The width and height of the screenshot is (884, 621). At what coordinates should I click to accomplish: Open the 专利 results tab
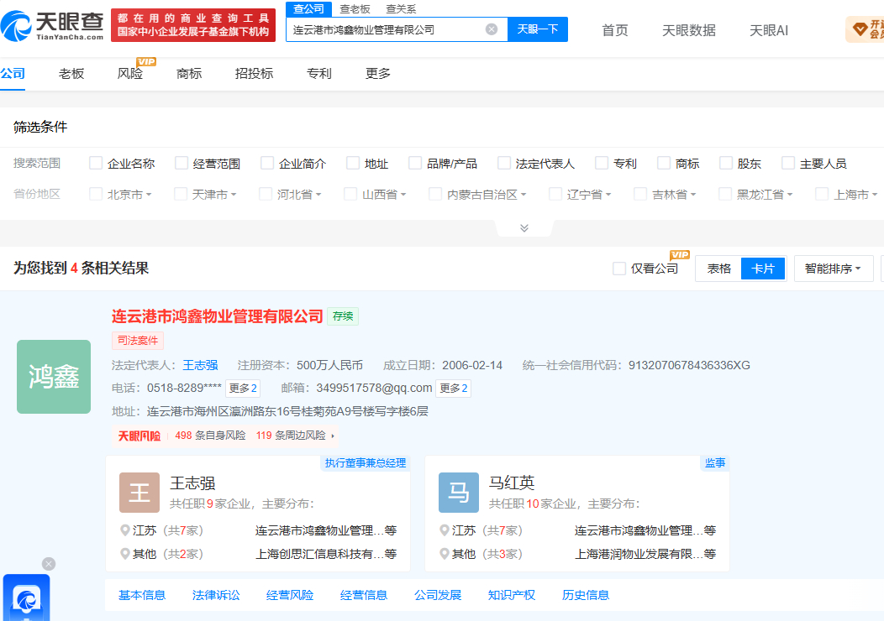tap(319, 74)
